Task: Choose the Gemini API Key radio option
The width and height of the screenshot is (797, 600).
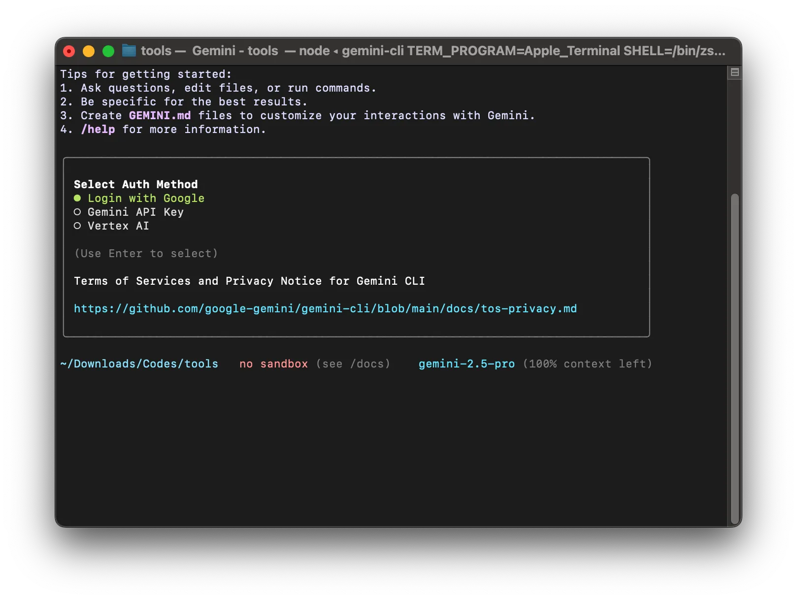Action: click(135, 212)
